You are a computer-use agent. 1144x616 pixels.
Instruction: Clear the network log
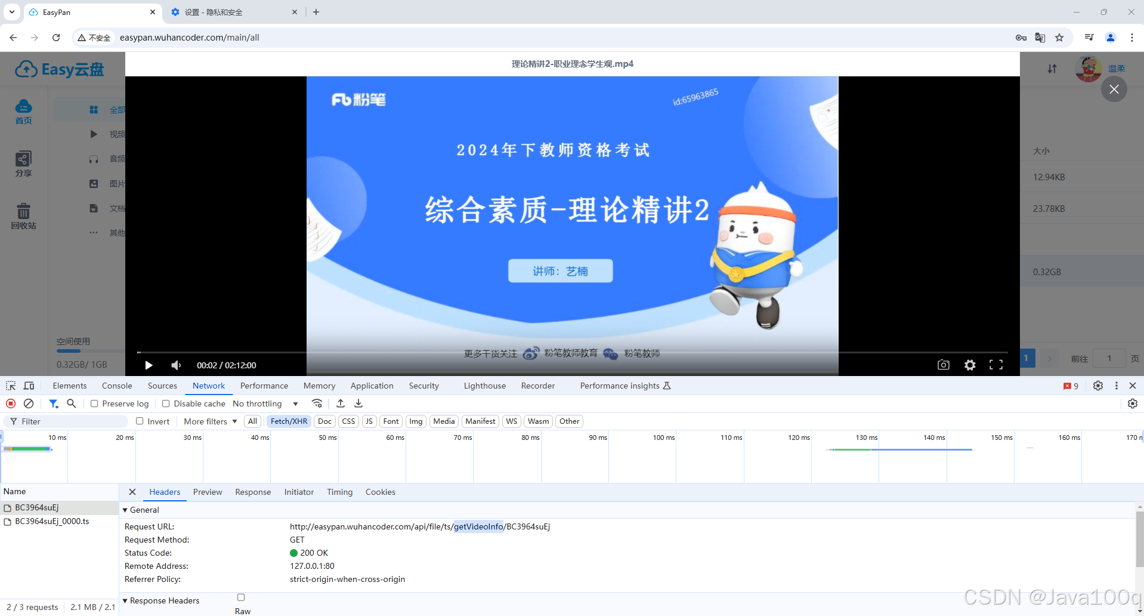click(28, 404)
